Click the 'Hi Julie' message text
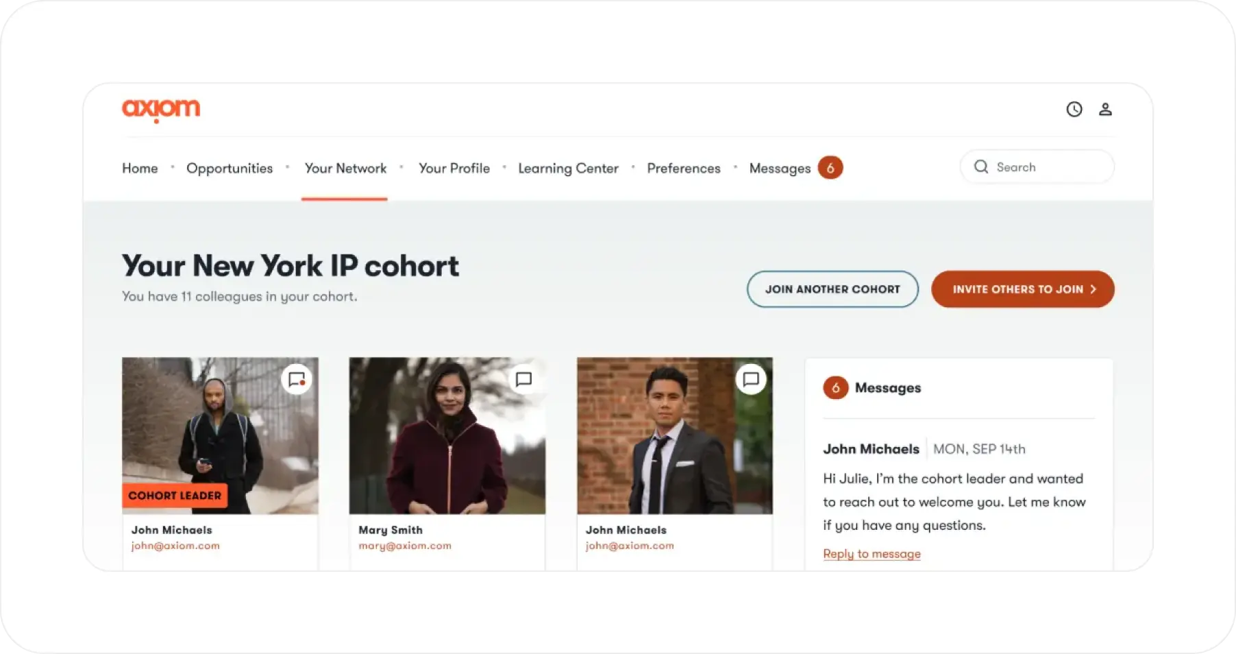 tap(954, 502)
